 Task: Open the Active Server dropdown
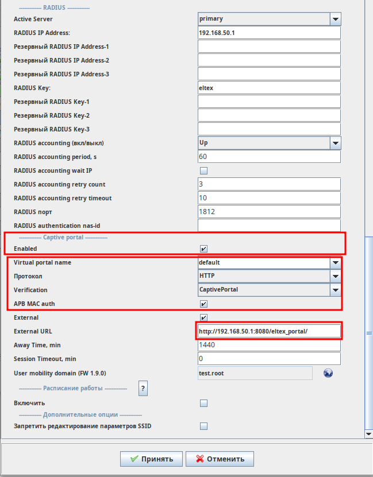pyautogui.click(x=336, y=19)
